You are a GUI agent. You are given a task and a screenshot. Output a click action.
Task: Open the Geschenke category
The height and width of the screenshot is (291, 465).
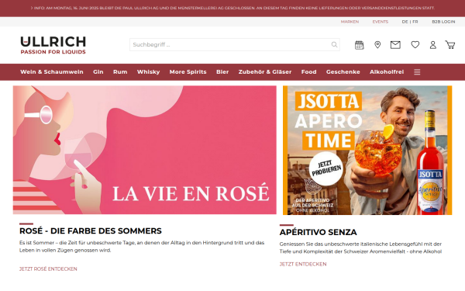tap(343, 72)
